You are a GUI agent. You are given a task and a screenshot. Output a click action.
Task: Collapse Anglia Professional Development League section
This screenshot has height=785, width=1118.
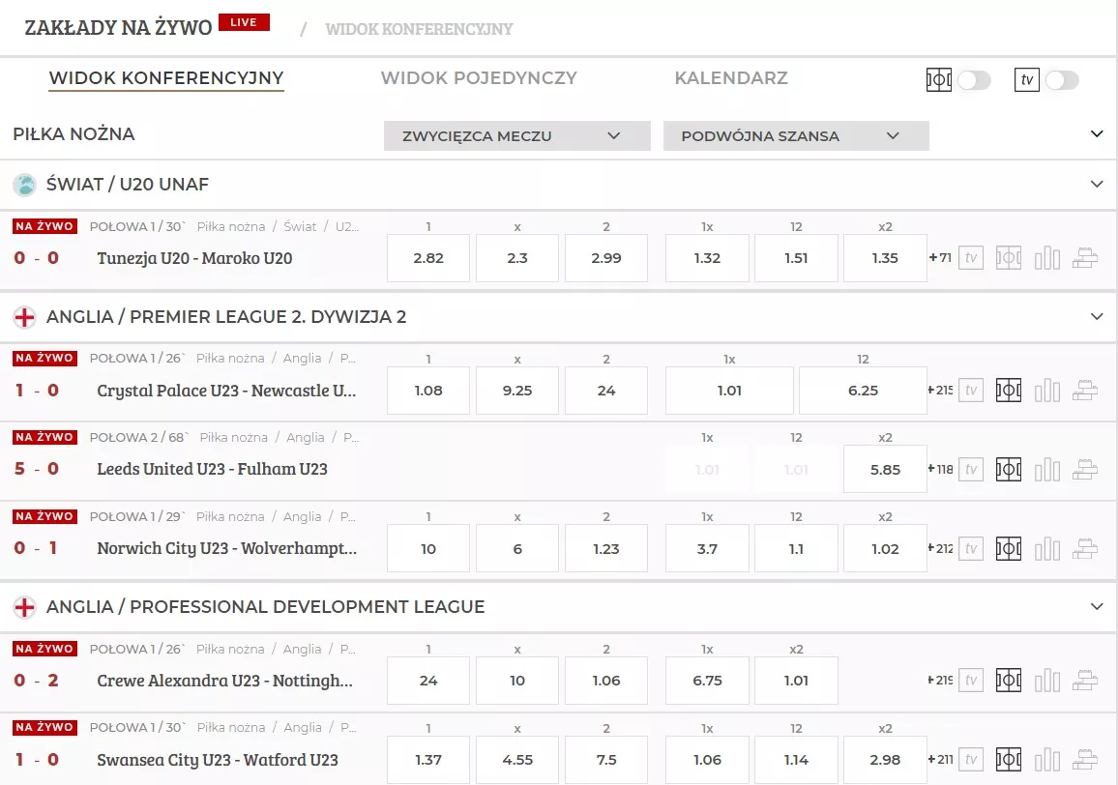(x=1096, y=606)
